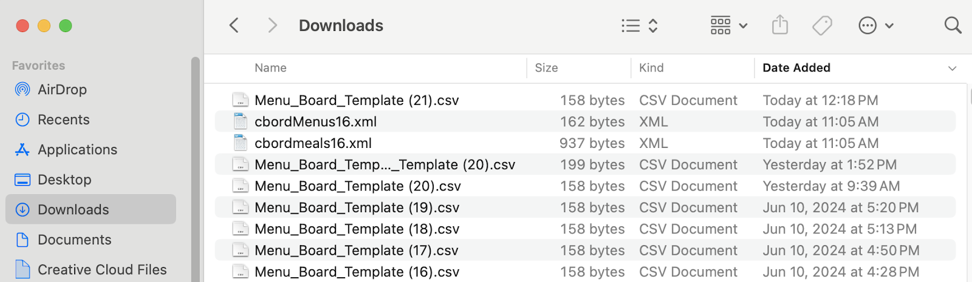
Task: Click the Back navigation arrow
Action: point(234,25)
